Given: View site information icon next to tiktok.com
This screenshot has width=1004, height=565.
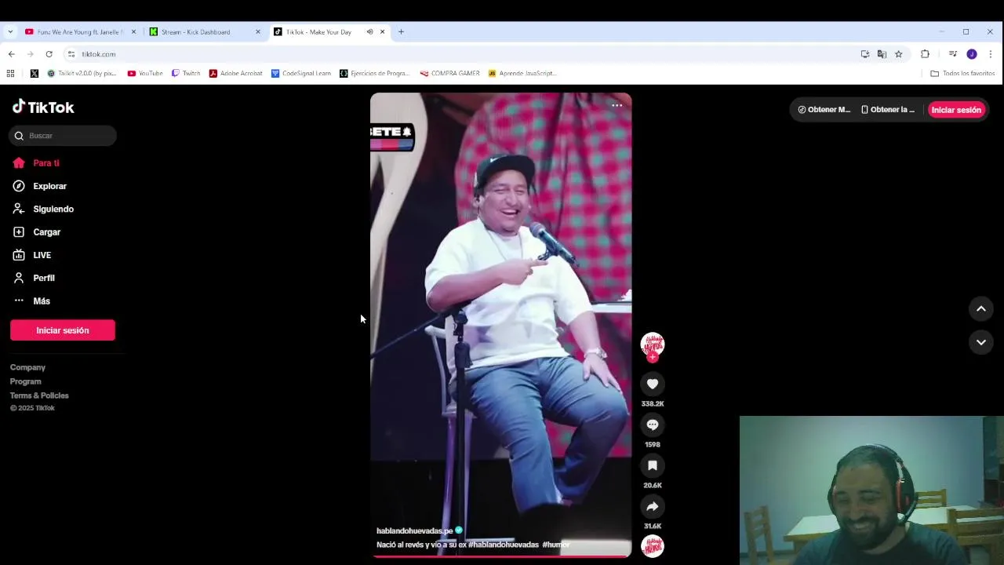Looking at the screenshot, I should (71, 54).
